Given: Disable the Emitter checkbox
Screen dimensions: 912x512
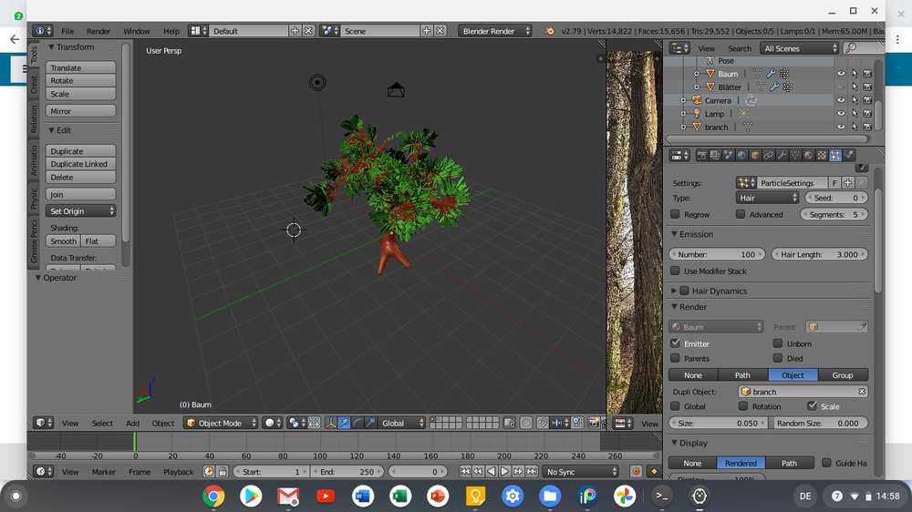Looking at the screenshot, I should (675, 343).
